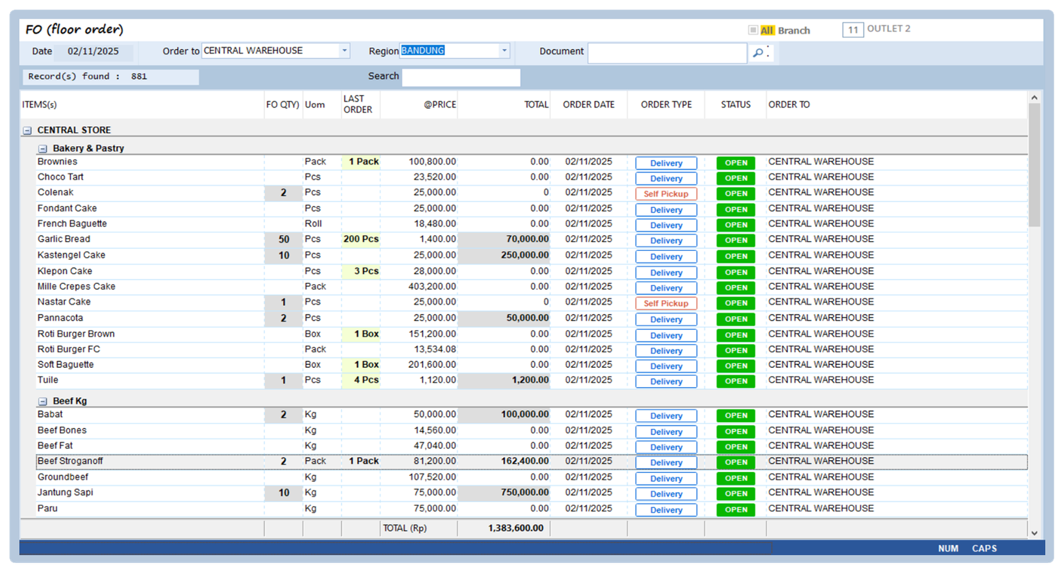Viewport: 1063px width, 573px height.
Task: Open the Order to dropdown arrow
Action: tap(344, 50)
